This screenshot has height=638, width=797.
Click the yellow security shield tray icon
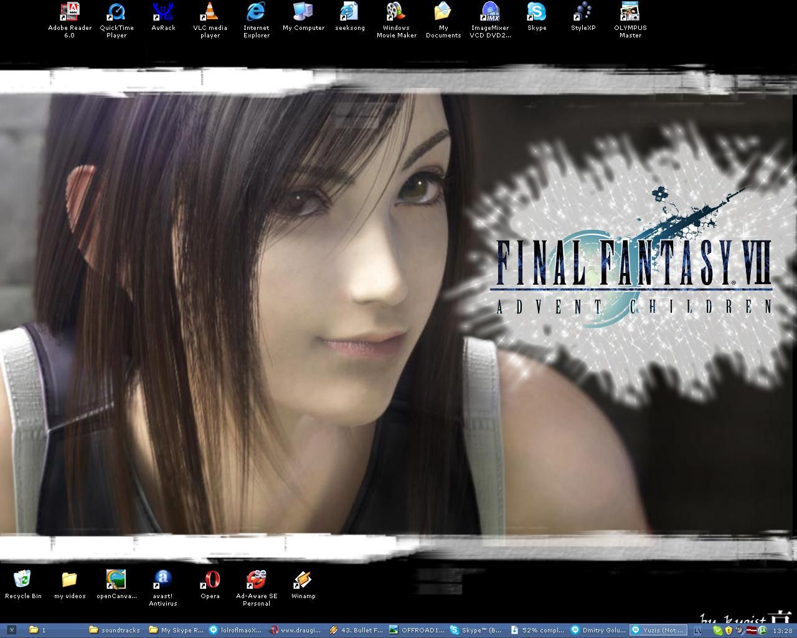pyautogui.click(x=729, y=631)
